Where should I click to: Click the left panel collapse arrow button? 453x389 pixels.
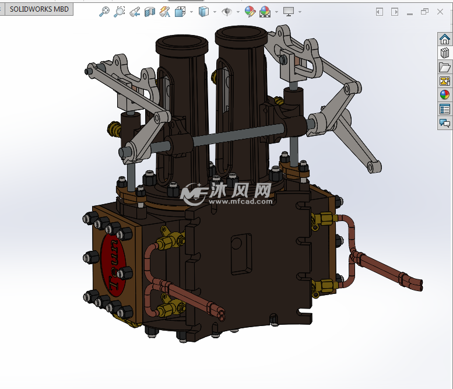point(379,11)
